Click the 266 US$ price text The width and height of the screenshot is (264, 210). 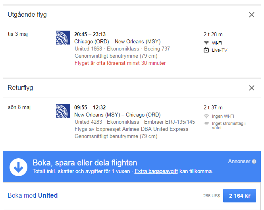[211, 196]
